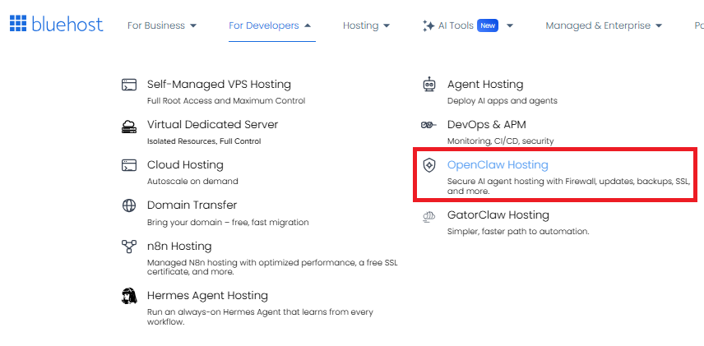The image size is (704, 346).
Task: Expand the Hosting dropdown arrow
Action: click(387, 26)
